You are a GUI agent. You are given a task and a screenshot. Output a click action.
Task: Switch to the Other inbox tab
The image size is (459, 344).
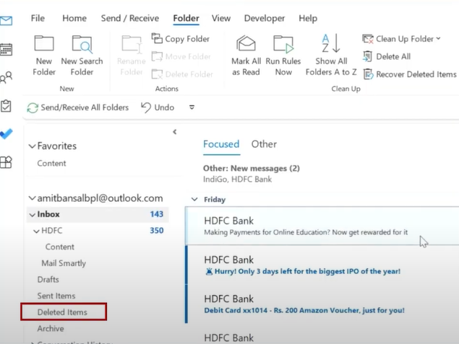(x=264, y=144)
